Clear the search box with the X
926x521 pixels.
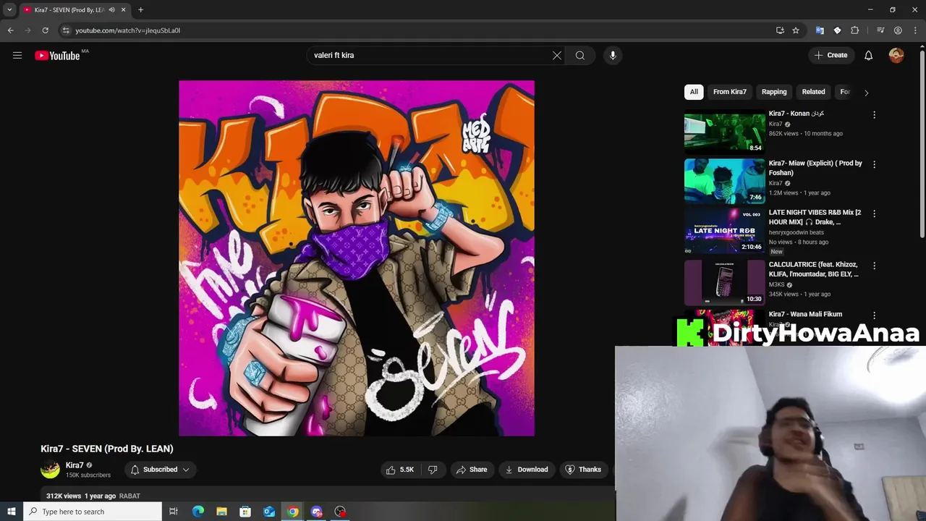(557, 55)
